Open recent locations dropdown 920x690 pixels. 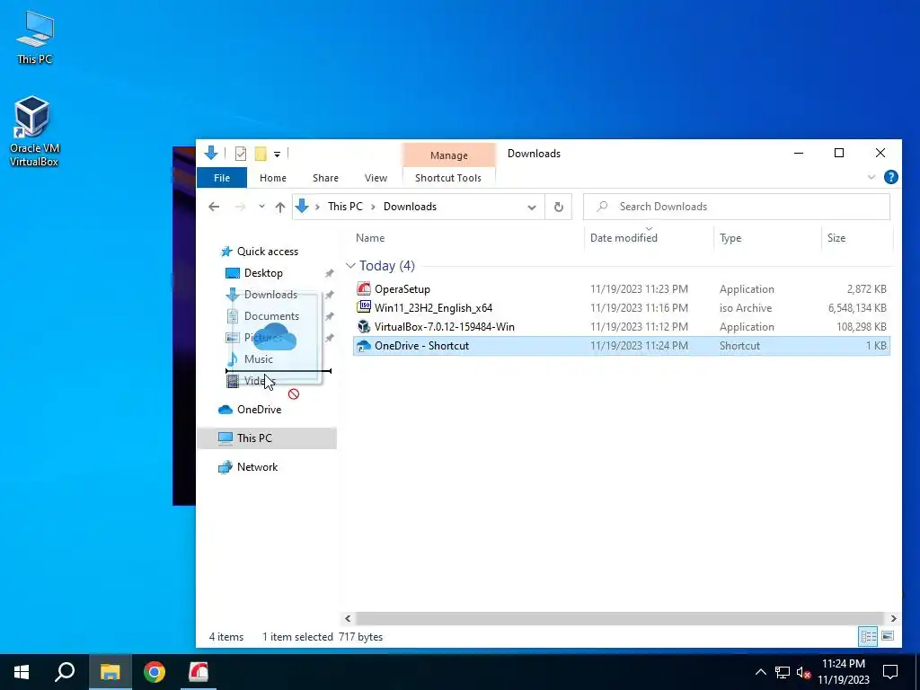coord(261,207)
